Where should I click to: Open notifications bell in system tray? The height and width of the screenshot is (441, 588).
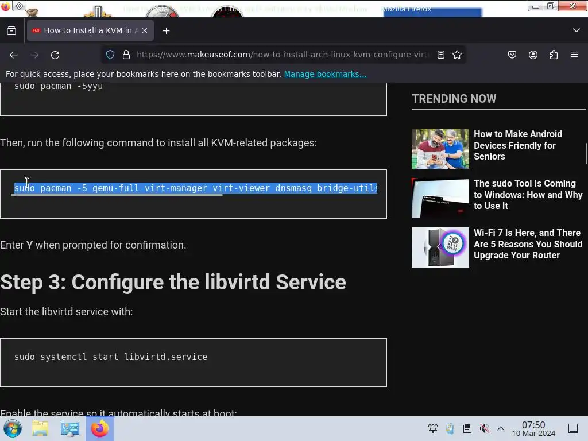tap(433, 428)
